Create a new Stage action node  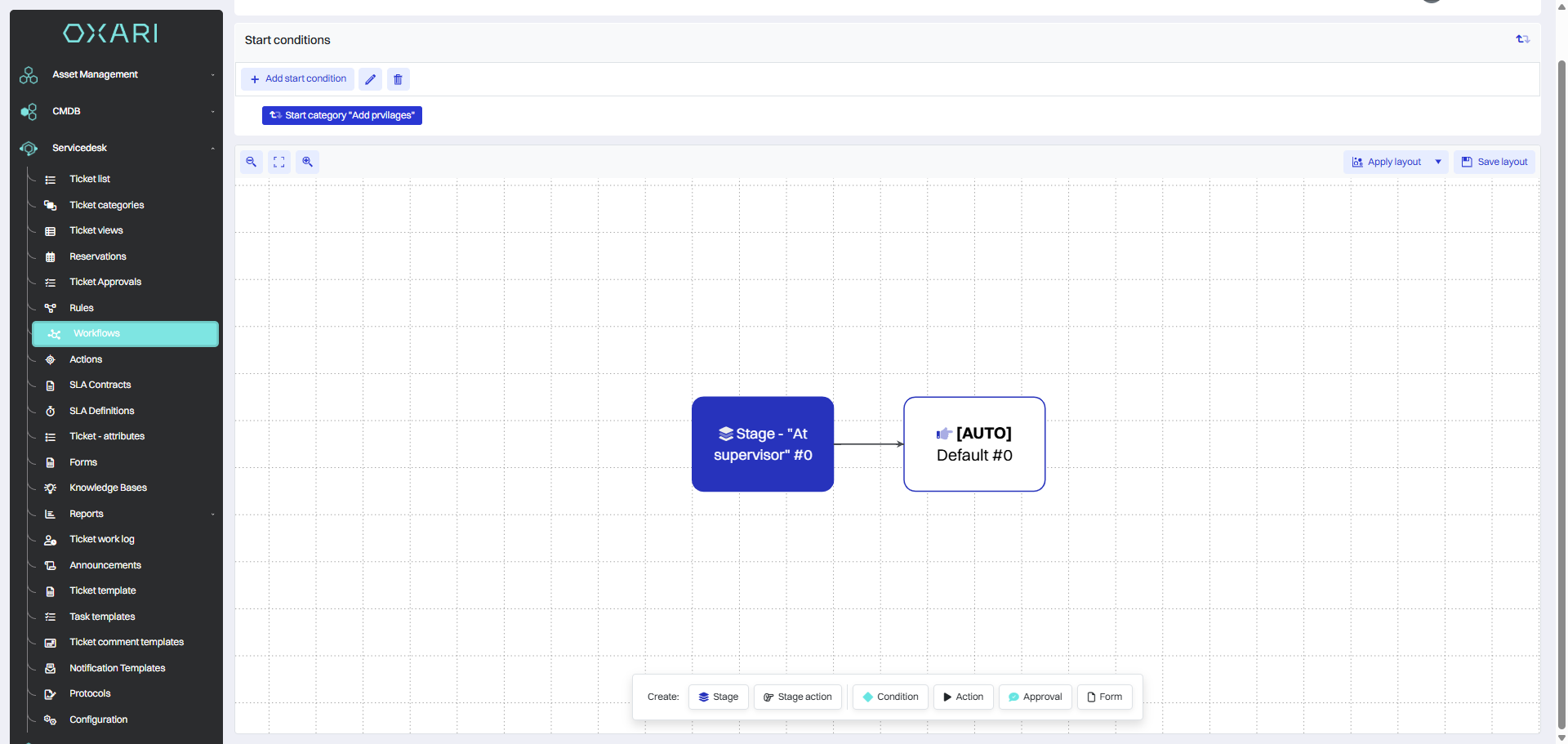click(x=797, y=697)
